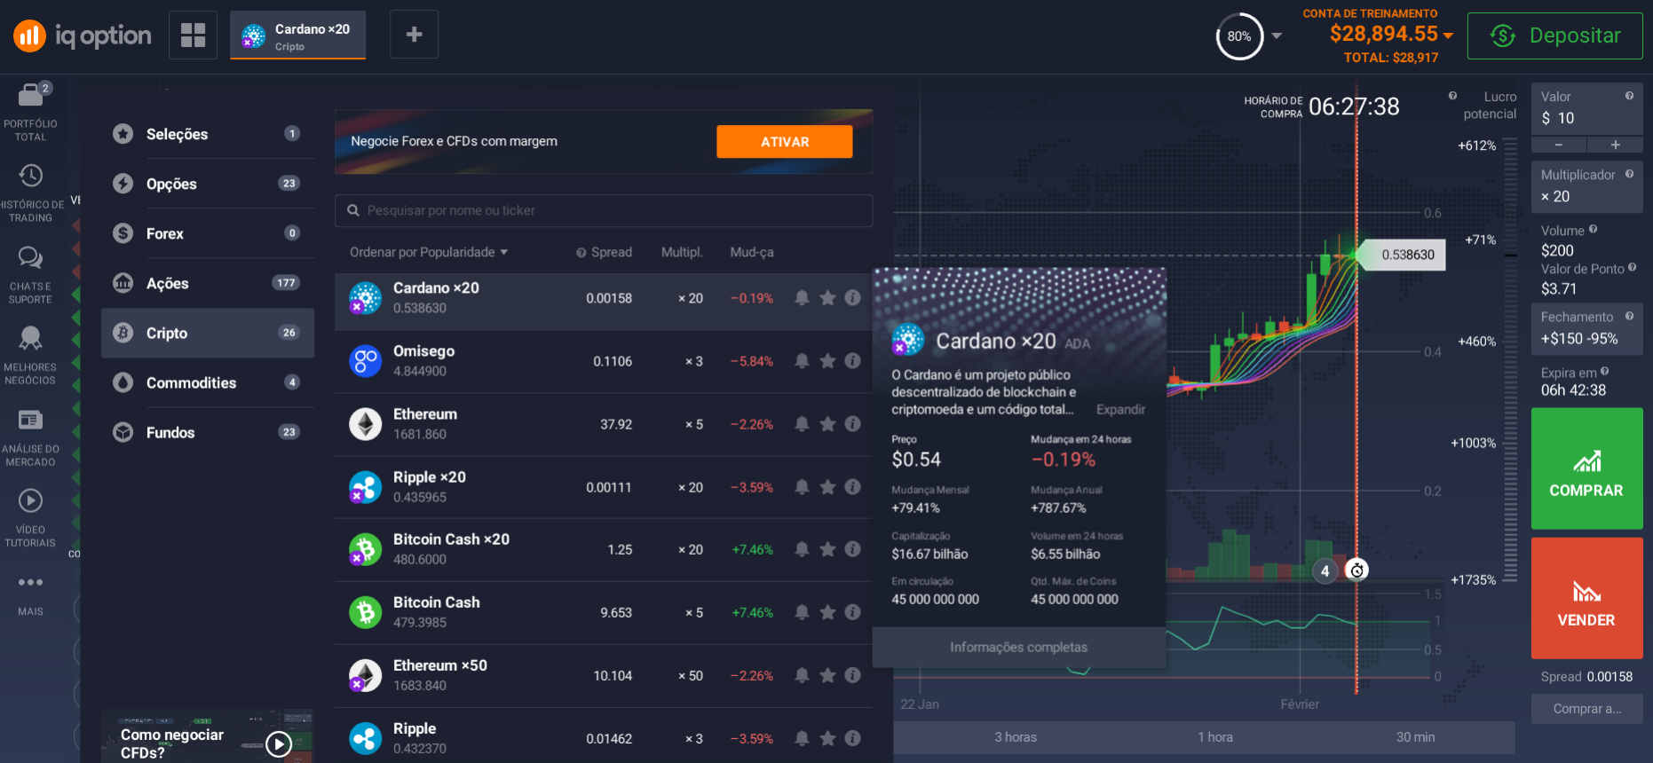Open Ordenar por Popularidade dropdown
Screen dimensions: 1653x763
429,252
